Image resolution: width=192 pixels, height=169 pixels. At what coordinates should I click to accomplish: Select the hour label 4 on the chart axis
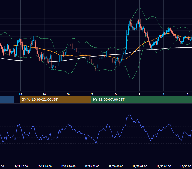pos(163,94)
